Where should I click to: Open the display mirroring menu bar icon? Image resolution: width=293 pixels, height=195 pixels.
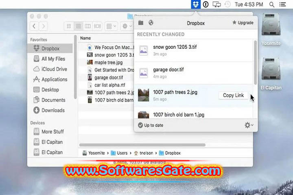tap(216, 4)
